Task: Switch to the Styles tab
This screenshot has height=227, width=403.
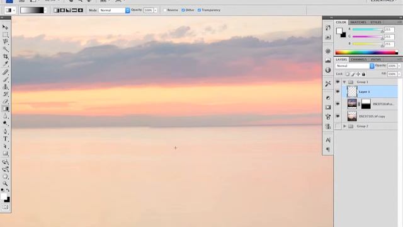Action: [x=376, y=23]
